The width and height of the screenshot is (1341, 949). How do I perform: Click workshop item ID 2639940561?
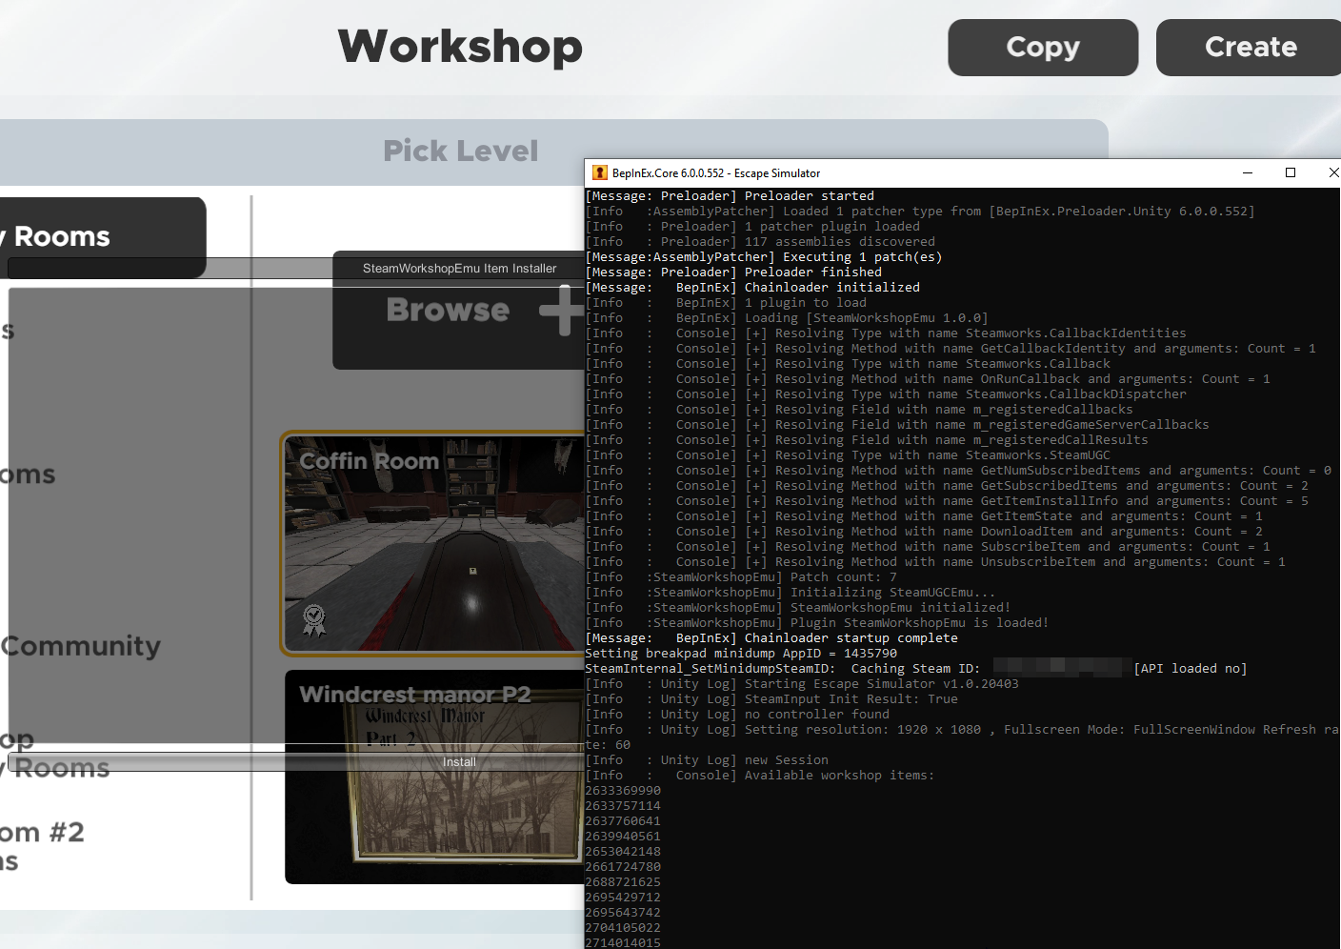(623, 837)
